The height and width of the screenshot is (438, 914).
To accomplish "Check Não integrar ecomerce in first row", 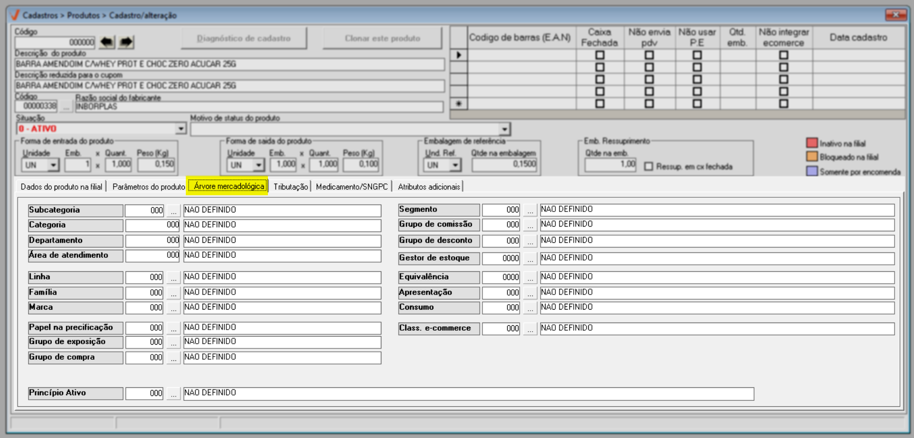I will (783, 55).
